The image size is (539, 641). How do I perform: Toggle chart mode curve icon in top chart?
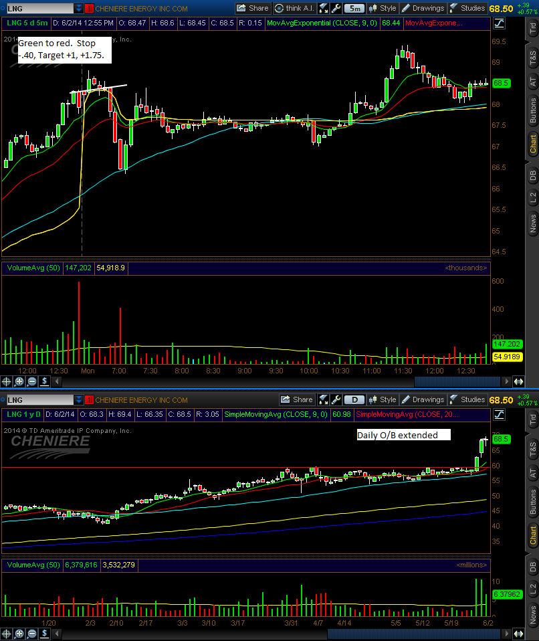pyautogui.click(x=499, y=23)
